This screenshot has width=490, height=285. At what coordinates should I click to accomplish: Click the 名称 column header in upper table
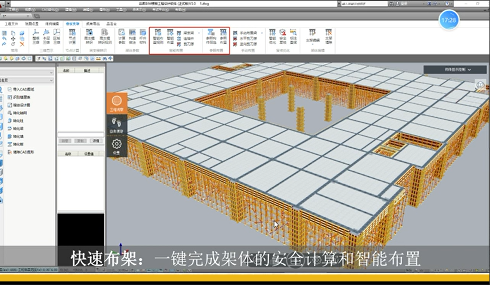tap(66, 71)
